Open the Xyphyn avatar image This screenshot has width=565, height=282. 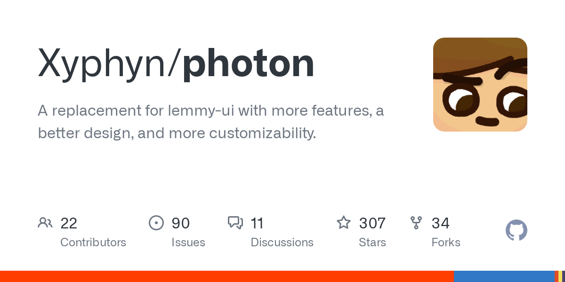click(x=480, y=85)
